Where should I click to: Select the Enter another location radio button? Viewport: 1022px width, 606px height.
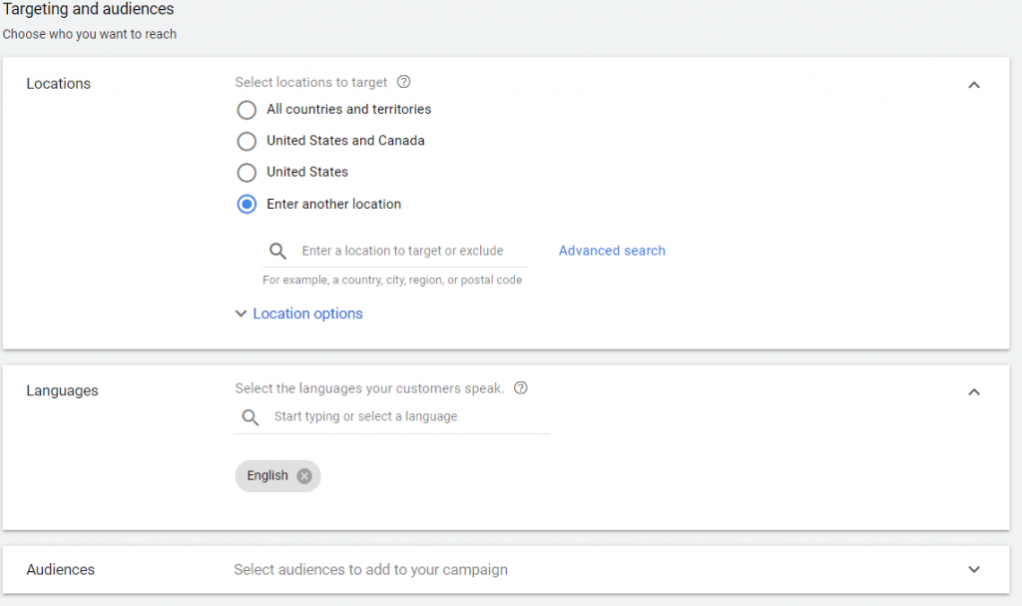click(247, 205)
